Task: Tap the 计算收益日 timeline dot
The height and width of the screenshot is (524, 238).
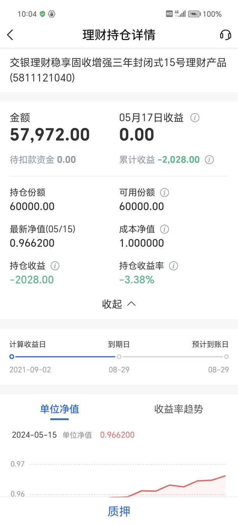Action: [12, 356]
